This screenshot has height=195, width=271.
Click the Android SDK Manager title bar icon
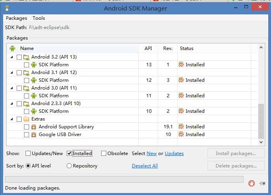tap(7, 8)
